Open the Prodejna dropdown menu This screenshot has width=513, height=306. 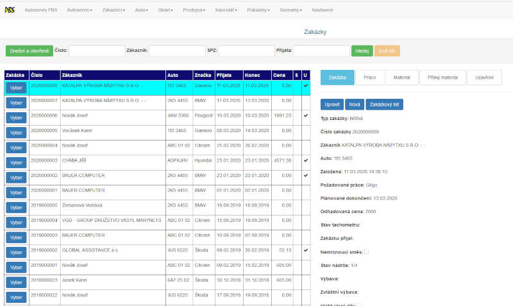pos(194,10)
